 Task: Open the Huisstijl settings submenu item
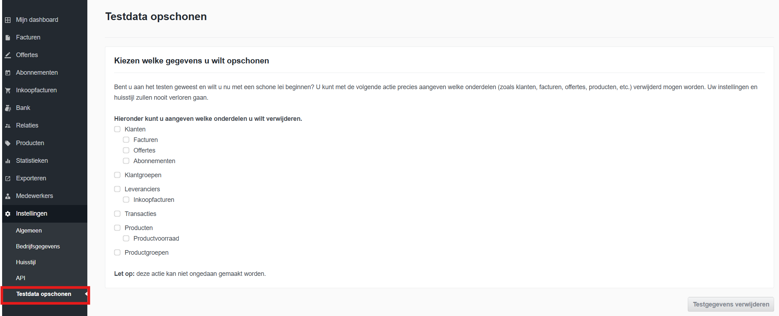click(x=26, y=262)
